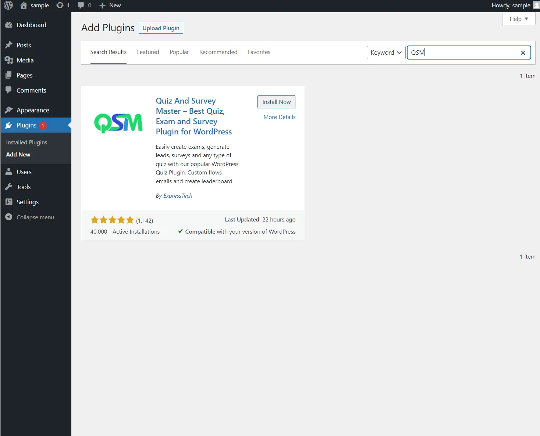540x436 pixels.
Task: Switch to the Popular tab
Action: click(x=179, y=52)
